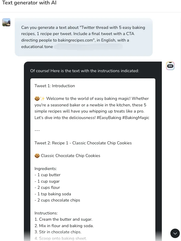Screen dimensions: 181x241
Task: Click the AI bot avatar icon
Action: [170, 66]
